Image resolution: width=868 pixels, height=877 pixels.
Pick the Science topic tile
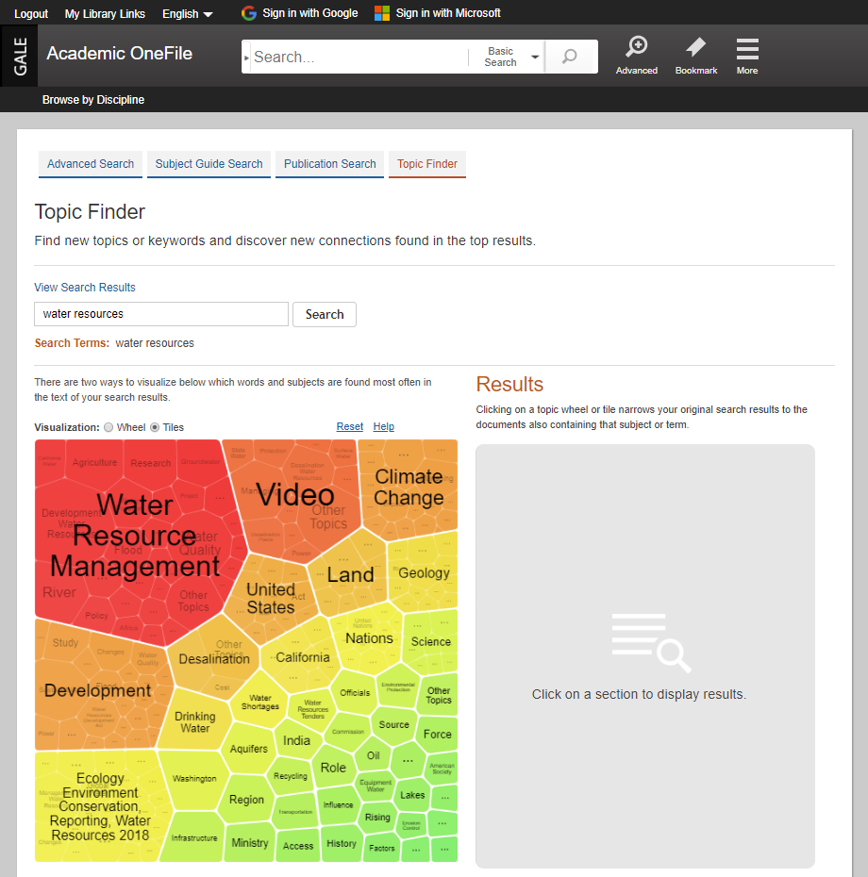(431, 641)
